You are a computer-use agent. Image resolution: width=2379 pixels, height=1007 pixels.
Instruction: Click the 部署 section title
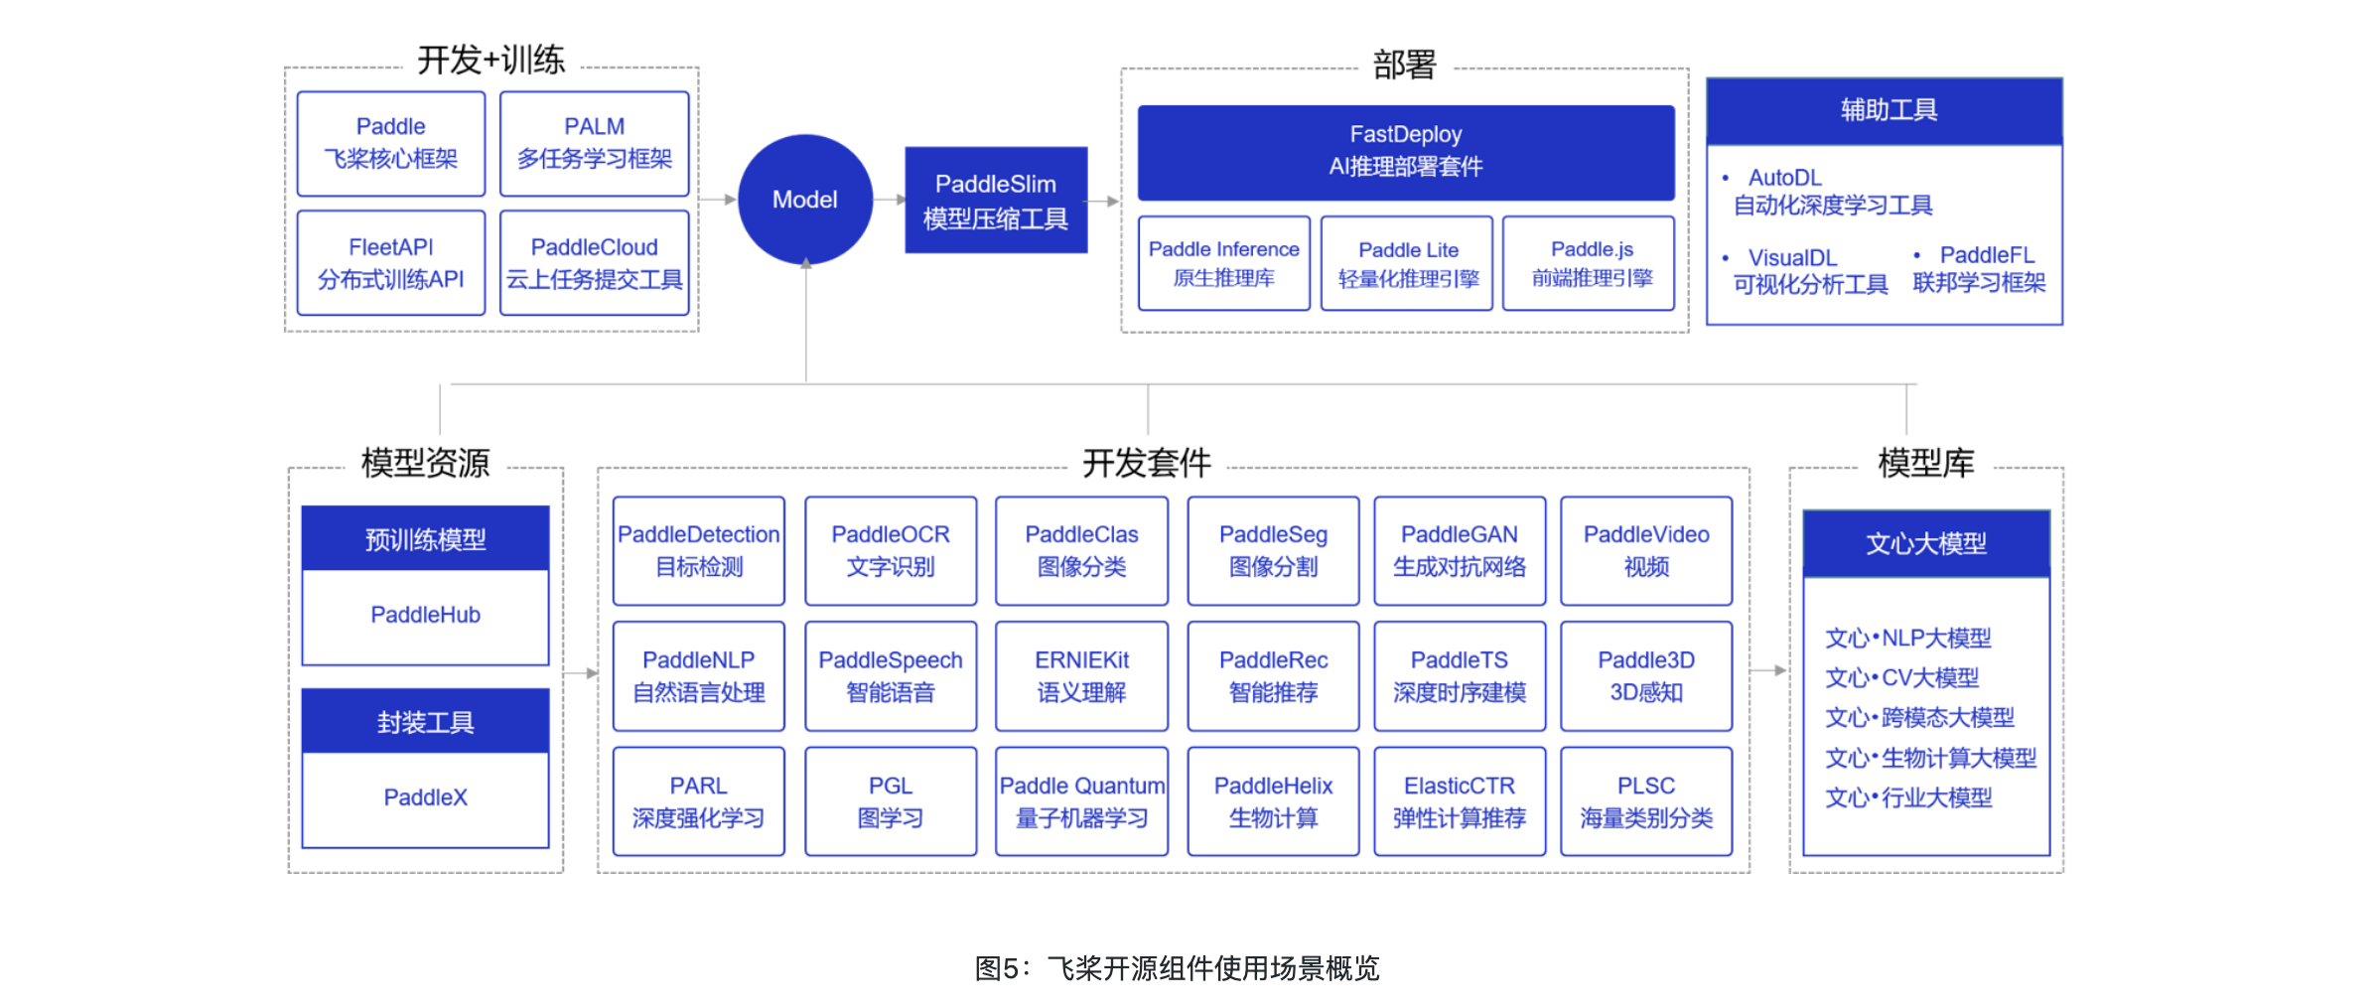[1405, 65]
